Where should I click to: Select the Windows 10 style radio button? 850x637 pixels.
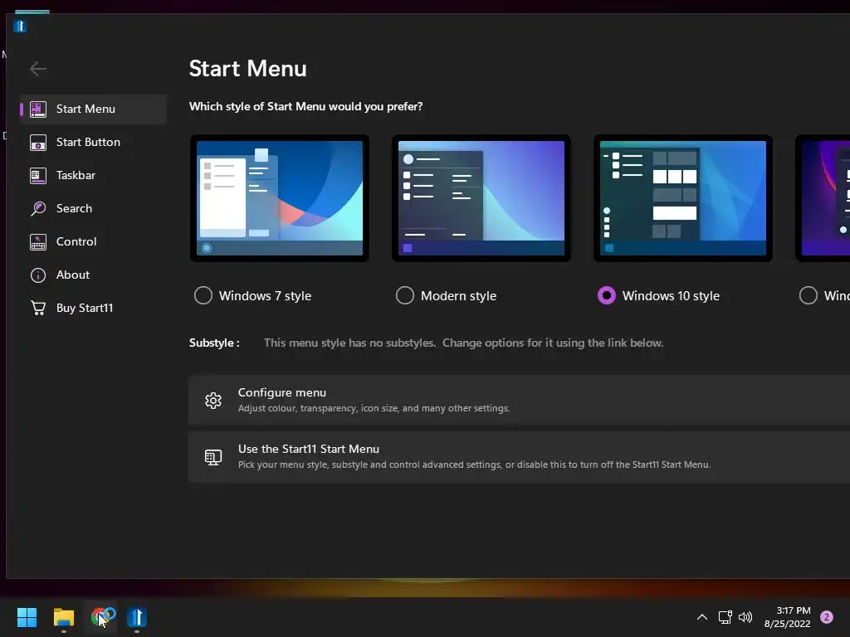pyautogui.click(x=607, y=296)
